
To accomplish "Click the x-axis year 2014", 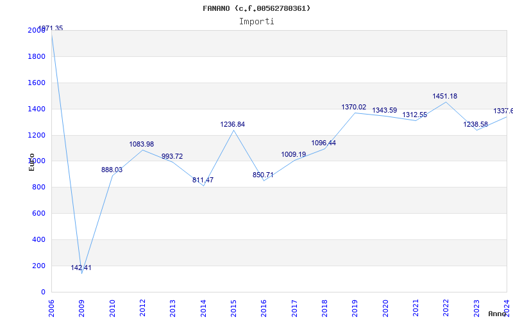I will click(203, 308).
